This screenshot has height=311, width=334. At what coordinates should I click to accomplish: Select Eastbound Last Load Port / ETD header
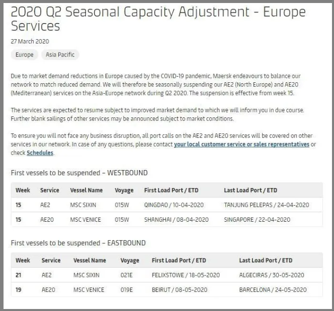pyautogui.click(x=266, y=261)
